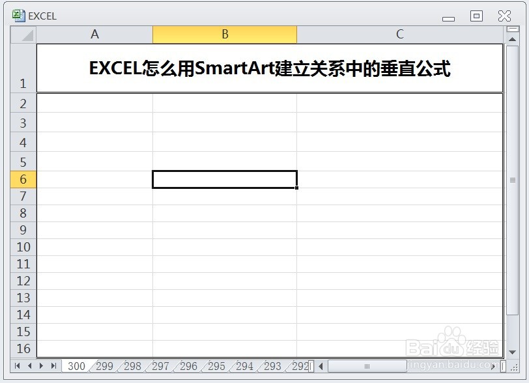The height and width of the screenshot is (383, 529).
Task: Click the tab split bar beside sheet tabs
Action: (x=311, y=366)
